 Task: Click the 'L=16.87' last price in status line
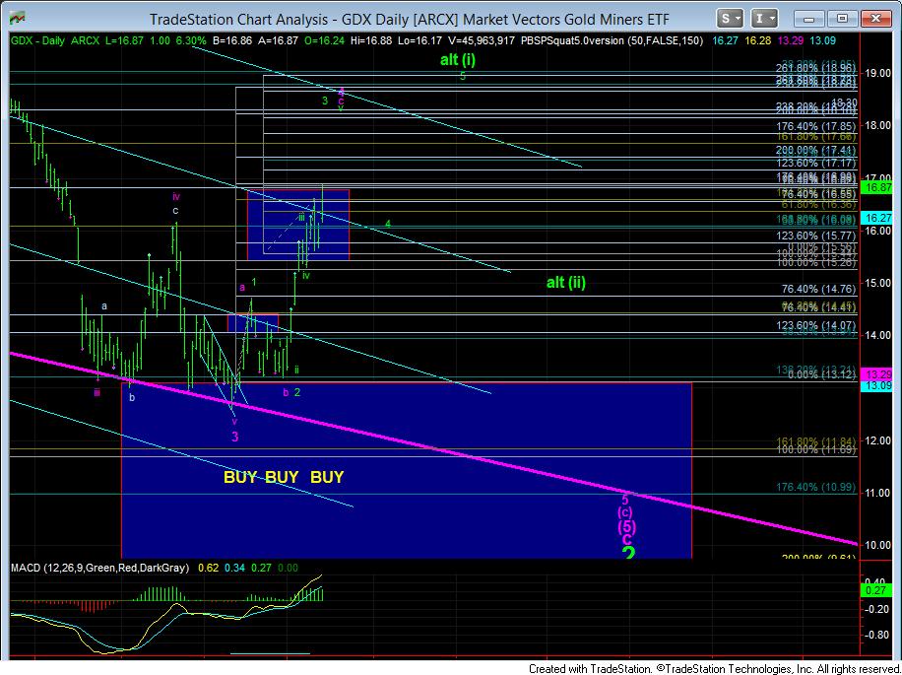pos(125,40)
